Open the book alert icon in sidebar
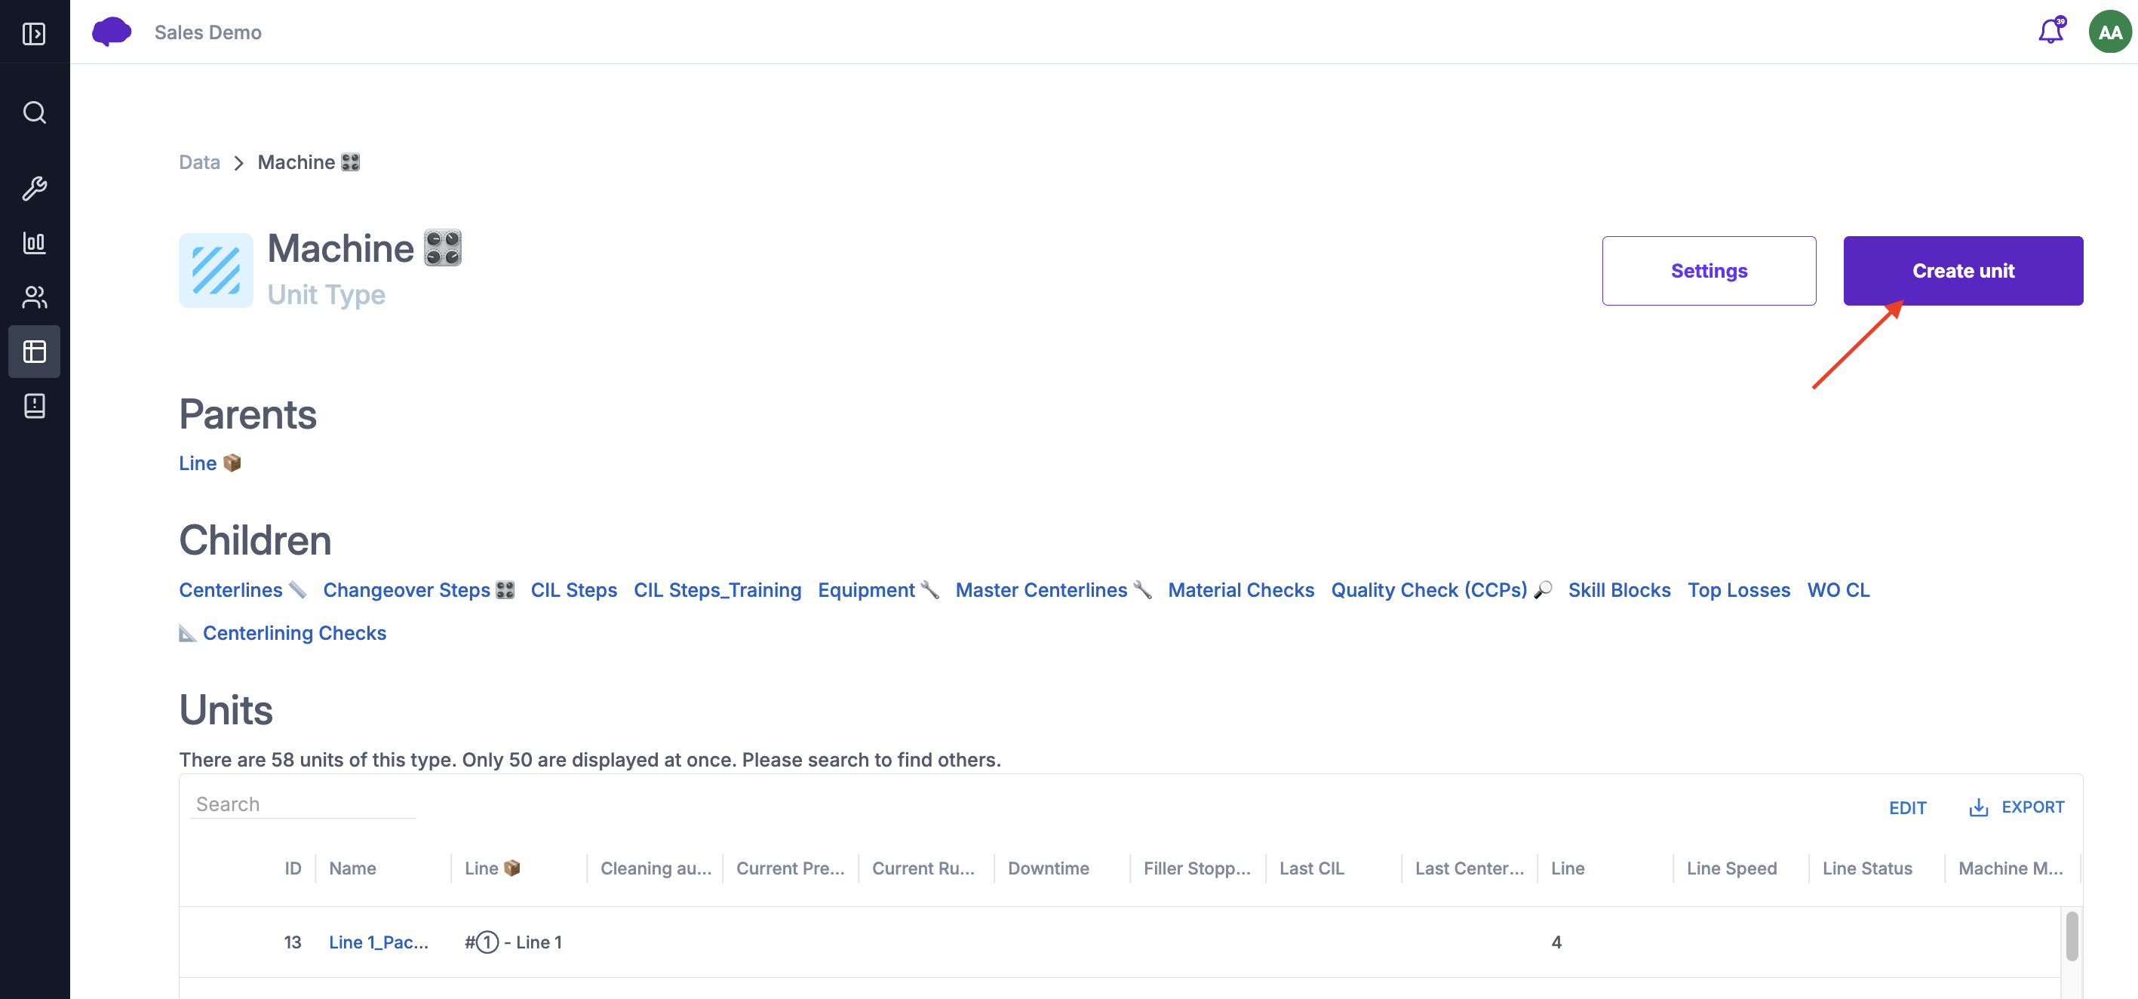Viewport: 2138px width, 999px height. click(34, 406)
